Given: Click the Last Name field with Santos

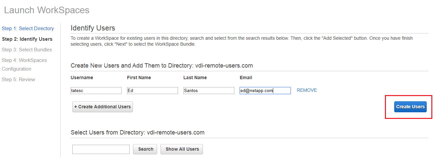Looking at the screenshot, I should point(209,91).
